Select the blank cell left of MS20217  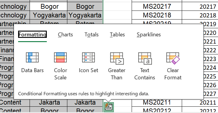click(117, 7)
